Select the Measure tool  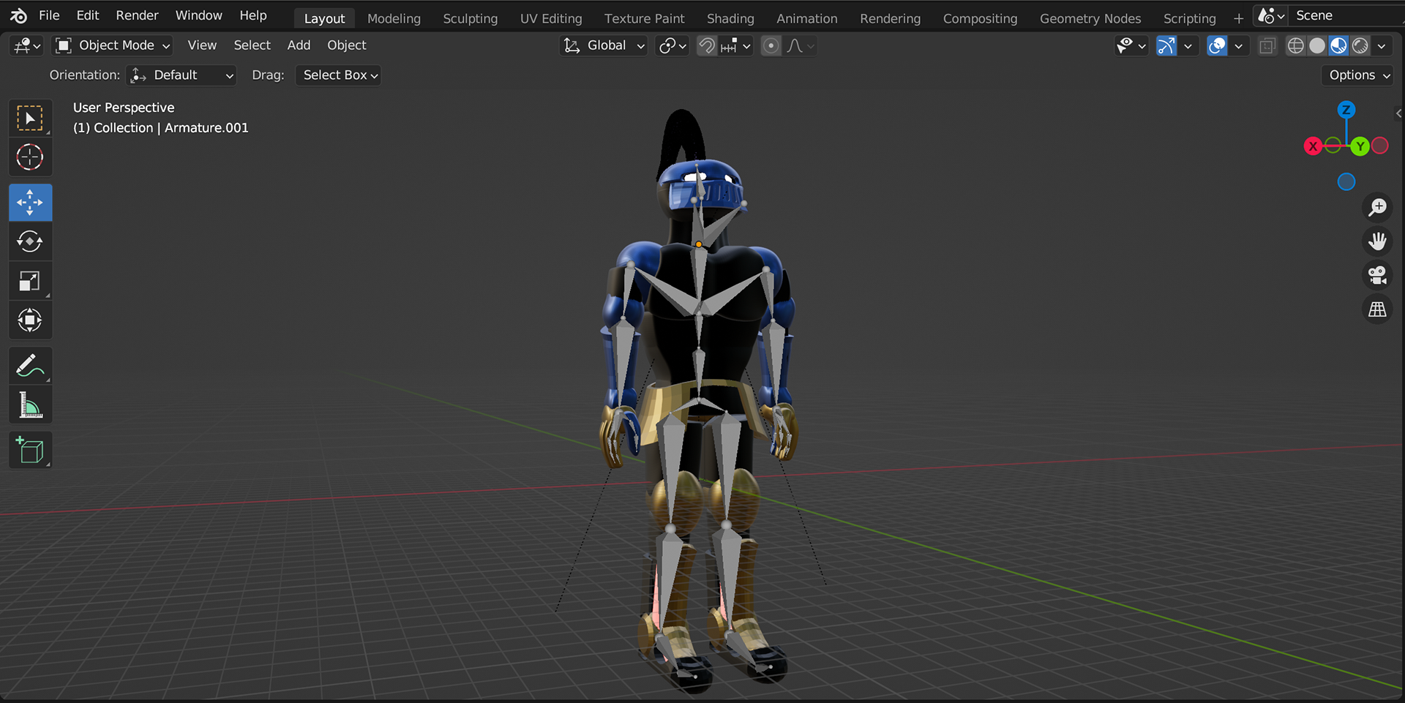click(x=30, y=405)
